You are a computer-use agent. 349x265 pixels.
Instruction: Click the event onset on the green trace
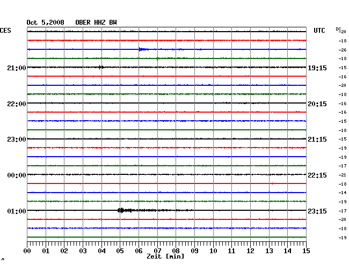click(158, 58)
